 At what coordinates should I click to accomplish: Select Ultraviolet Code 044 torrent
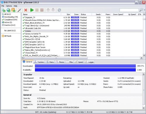(82, 28)
